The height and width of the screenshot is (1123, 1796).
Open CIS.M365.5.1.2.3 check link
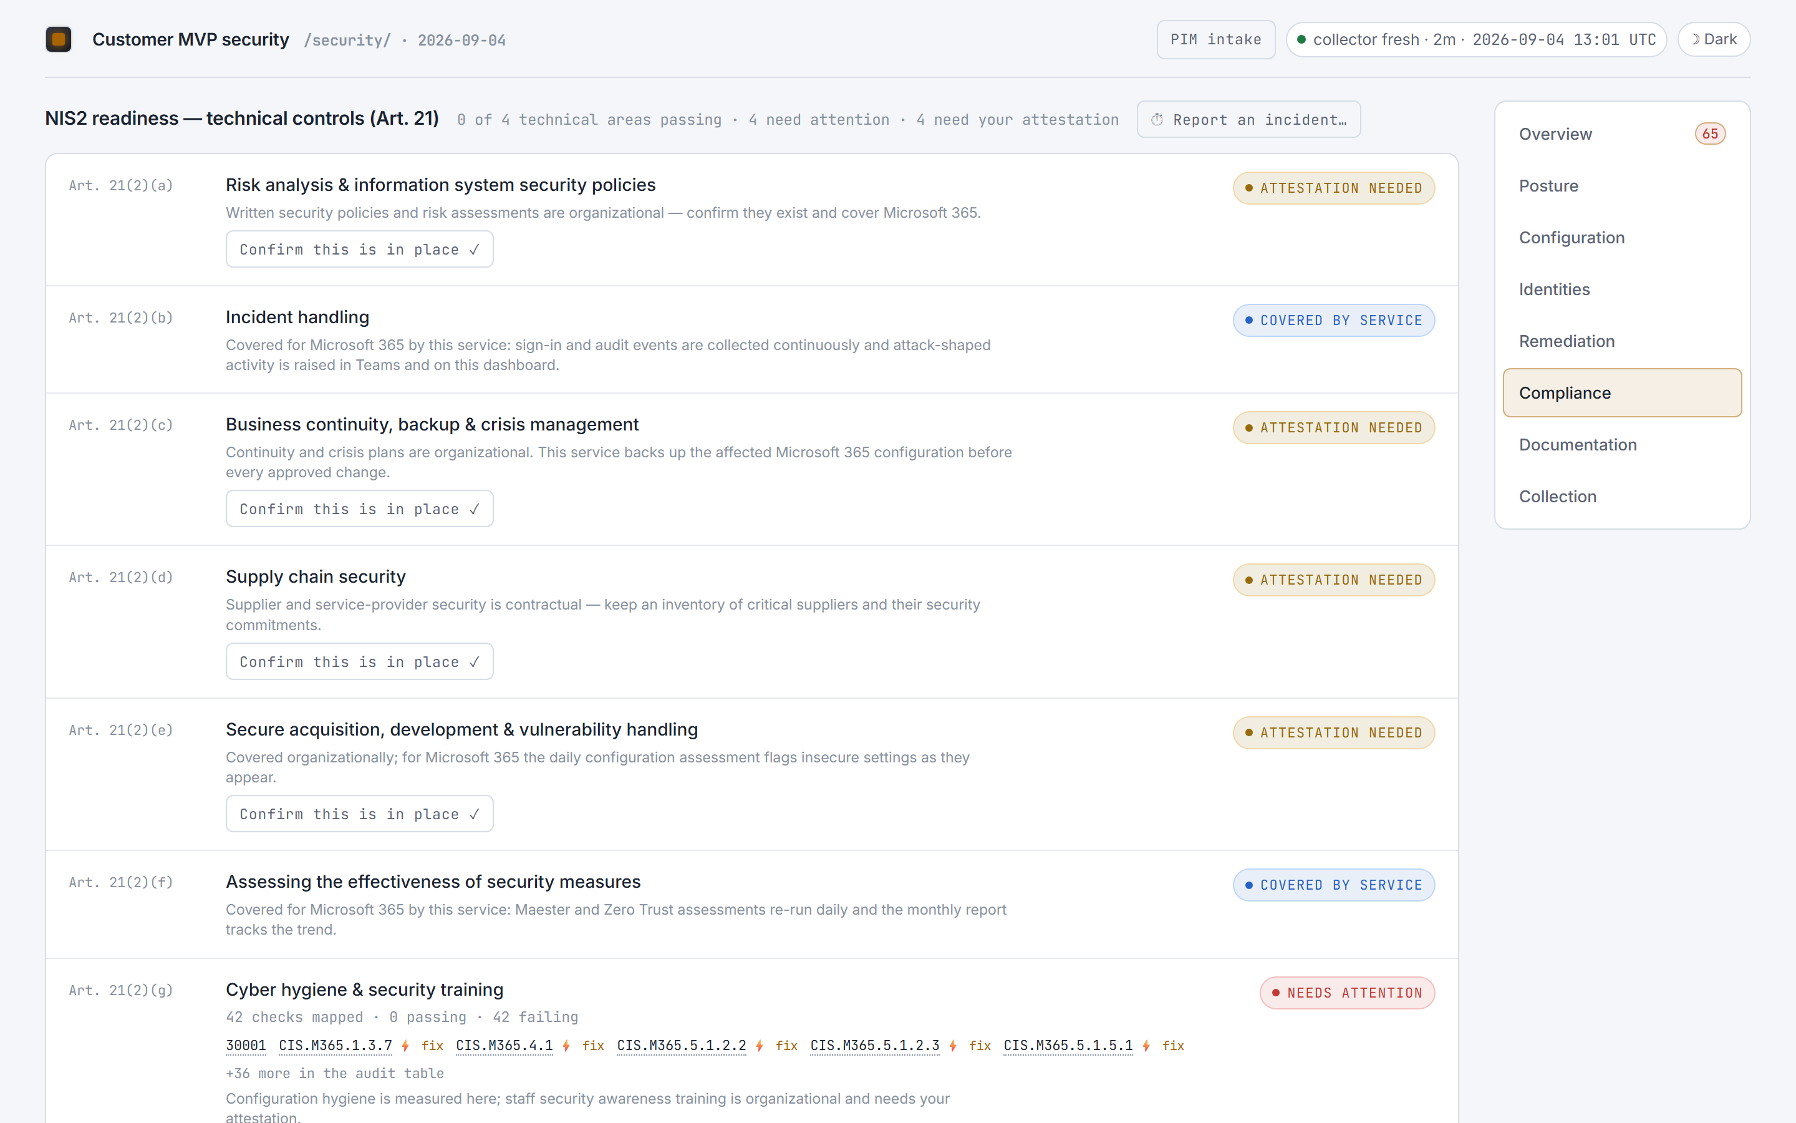pos(875,1046)
